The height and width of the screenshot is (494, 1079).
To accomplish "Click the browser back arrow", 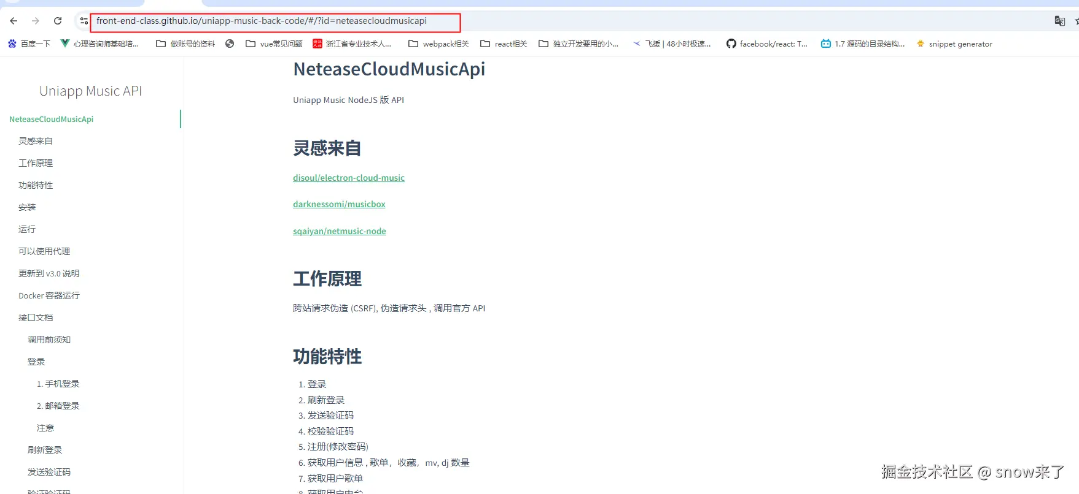I will pos(14,21).
